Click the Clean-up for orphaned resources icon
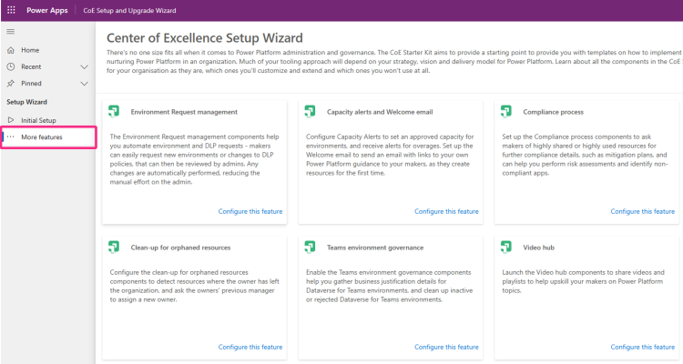683x364 pixels. coord(114,247)
